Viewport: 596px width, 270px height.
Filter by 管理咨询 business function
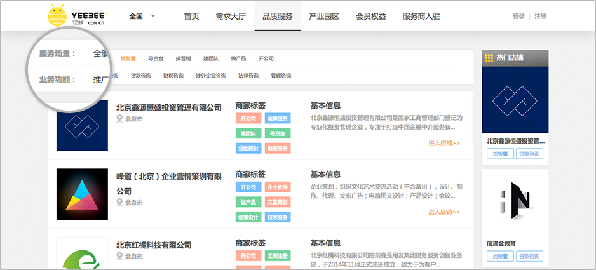pyautogui.click(x=281, y=76)
